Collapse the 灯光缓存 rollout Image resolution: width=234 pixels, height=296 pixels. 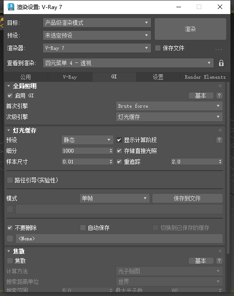click(9, 130)
